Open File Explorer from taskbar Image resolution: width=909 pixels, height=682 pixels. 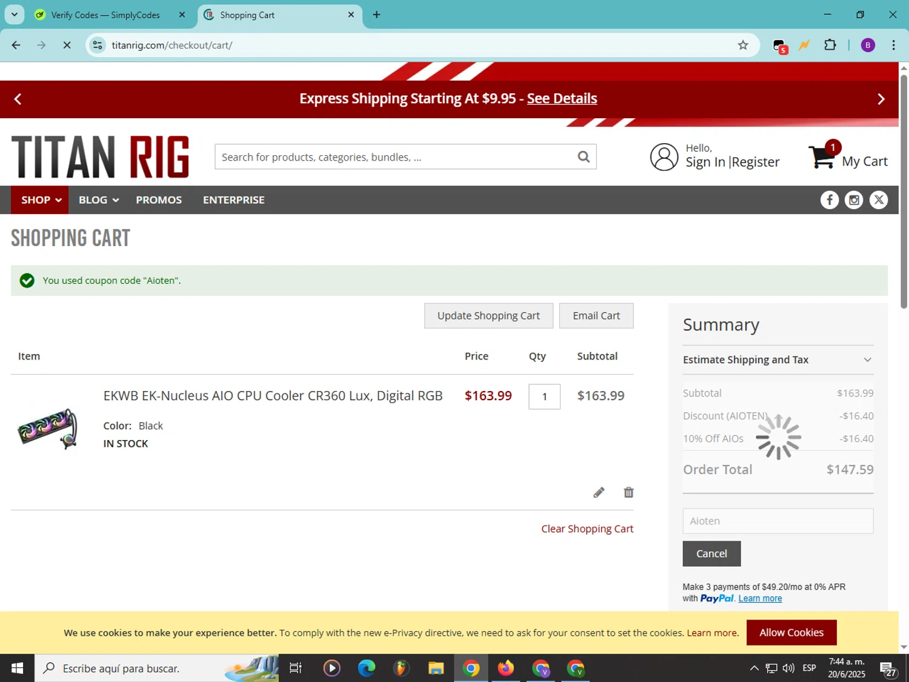pyautogui.click(x=436, y=668)
